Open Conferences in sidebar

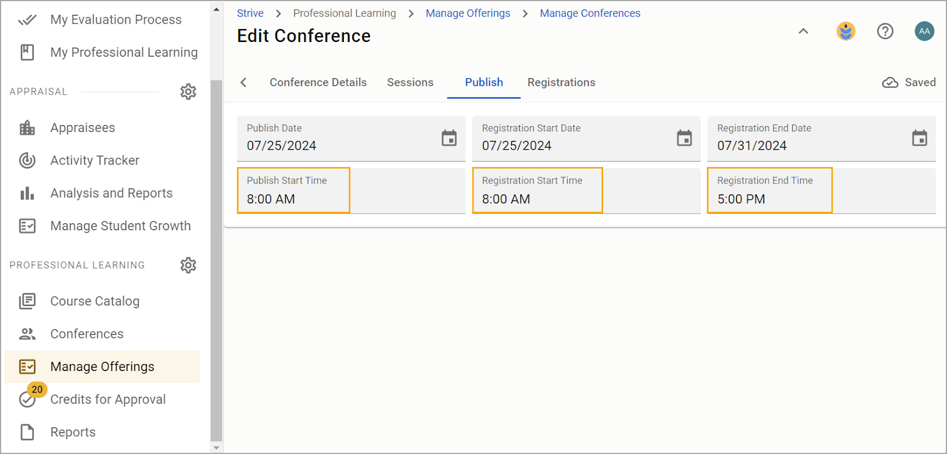coord(102,334)
